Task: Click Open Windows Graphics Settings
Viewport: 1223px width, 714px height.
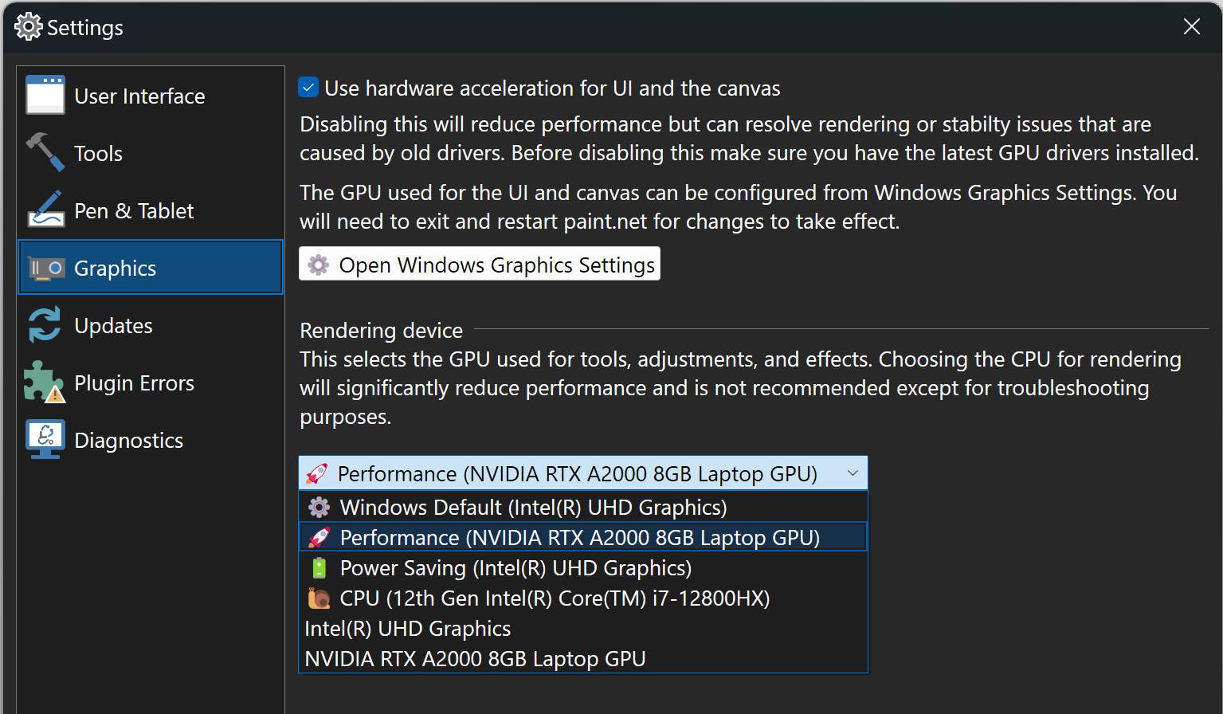Action: 479,264
